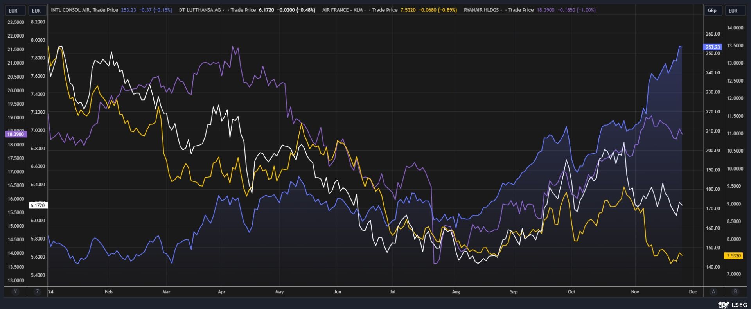
Task: Click the Jul label on the time axis
Action: coord(392,292)
